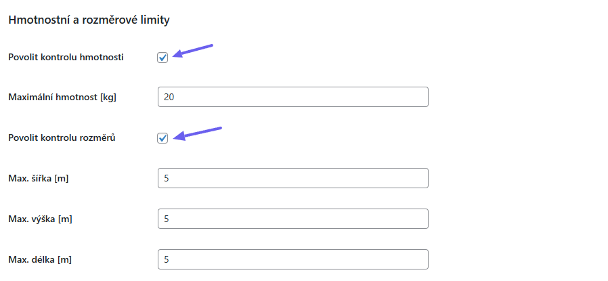The width and height of the screenshot is (608, 281).
Task: Click the purple arrow beside weight checkbox
Action: pyautogui.click(x=194, y=51)
